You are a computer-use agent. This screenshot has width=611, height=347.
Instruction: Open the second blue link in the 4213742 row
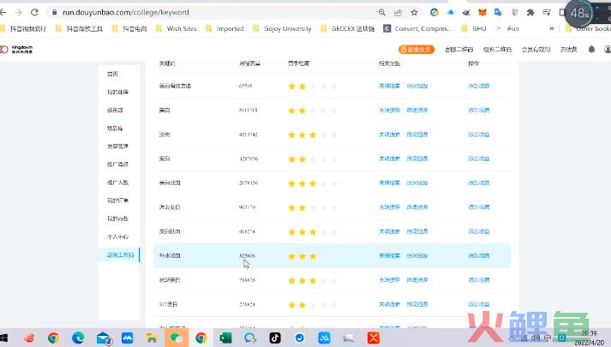pyautogui.click(x=417, y=135)
